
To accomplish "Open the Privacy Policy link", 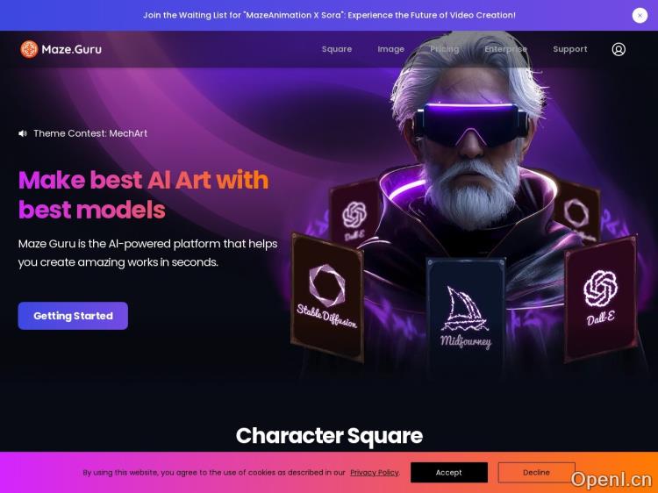I will pos(375,473).
